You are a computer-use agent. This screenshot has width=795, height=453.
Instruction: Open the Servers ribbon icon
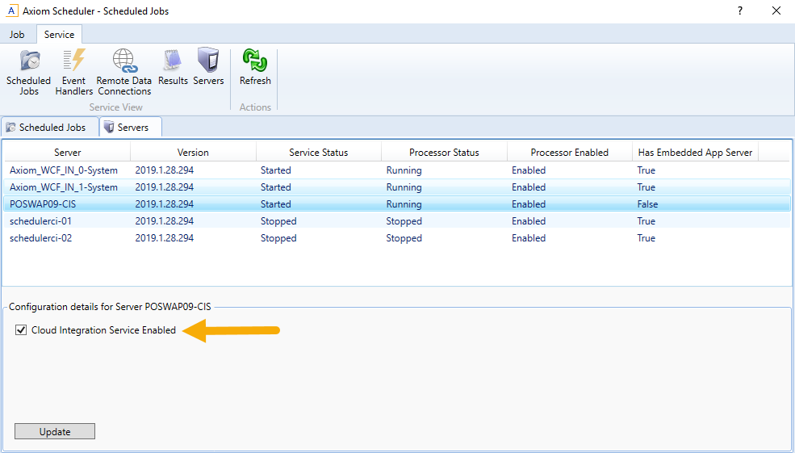click(208, 67)
